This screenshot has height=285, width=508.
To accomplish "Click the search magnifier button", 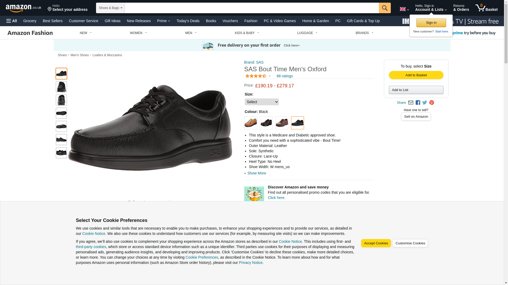I will (x=385, y=8).
